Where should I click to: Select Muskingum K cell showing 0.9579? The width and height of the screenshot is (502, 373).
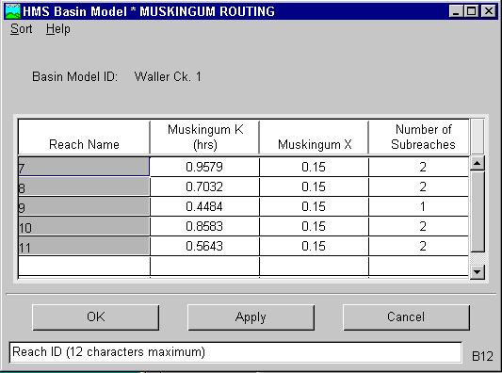pyautogui.click(x=204, y=167)
